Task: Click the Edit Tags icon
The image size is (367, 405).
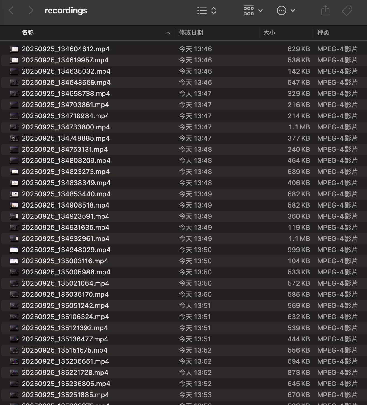Action: point(347,10)
